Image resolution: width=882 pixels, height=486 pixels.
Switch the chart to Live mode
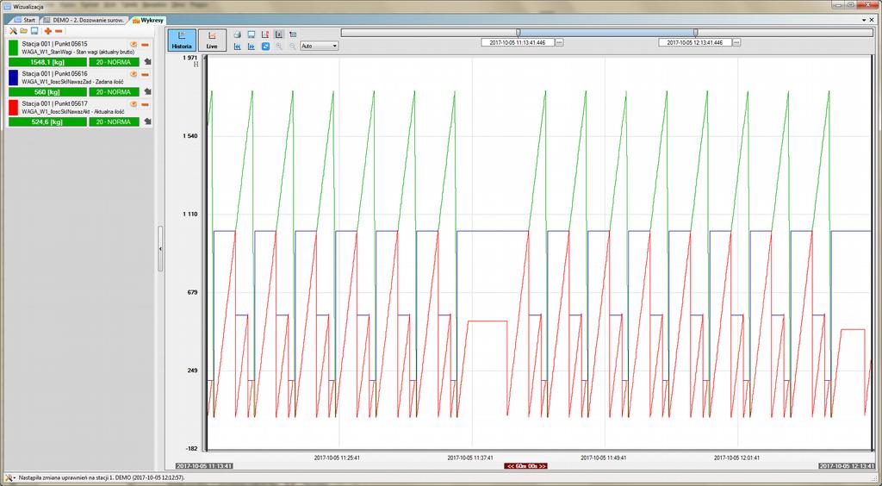212,40
